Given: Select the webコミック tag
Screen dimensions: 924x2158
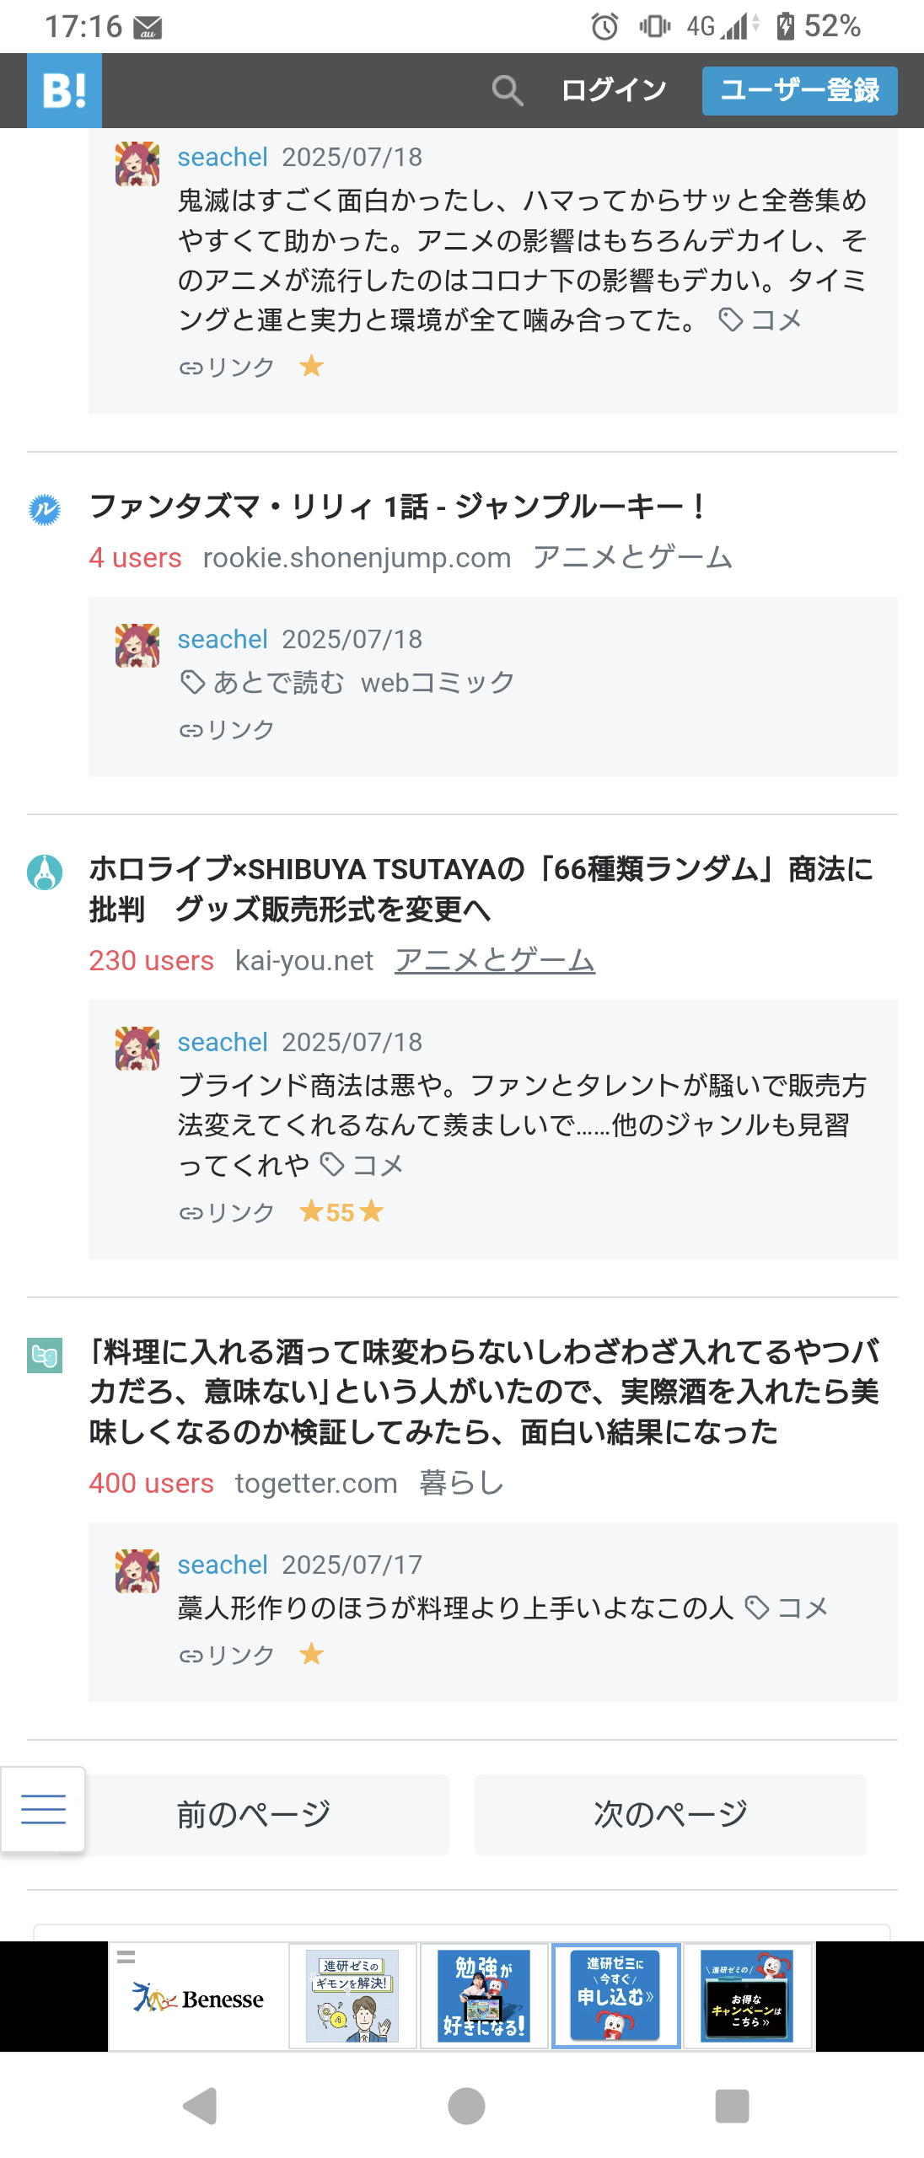Looking at the screenshot, I should click(x=437, y=682).
